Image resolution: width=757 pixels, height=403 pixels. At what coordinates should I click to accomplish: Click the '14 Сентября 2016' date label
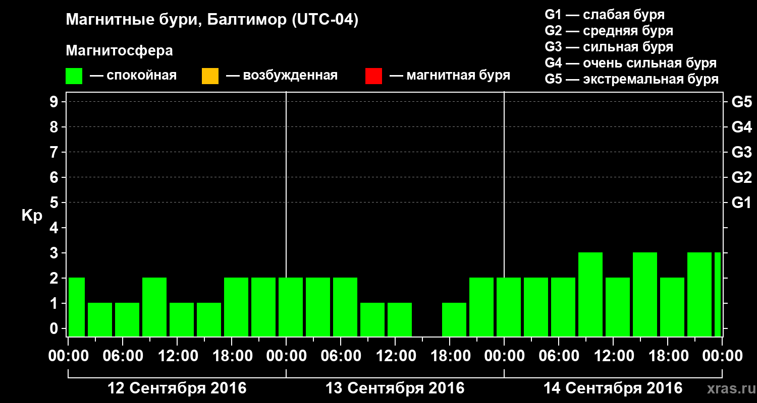coord(613,388)
